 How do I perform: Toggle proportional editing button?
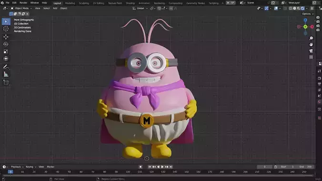(x=171, y=9)
